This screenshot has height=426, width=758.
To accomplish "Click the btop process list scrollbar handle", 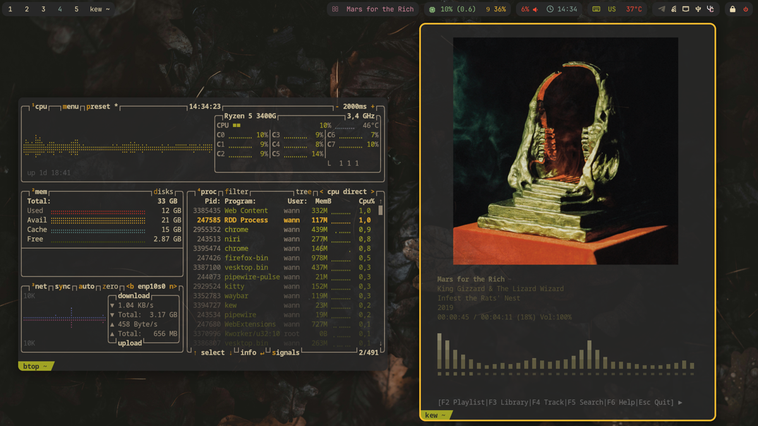I will pos(380,210).
